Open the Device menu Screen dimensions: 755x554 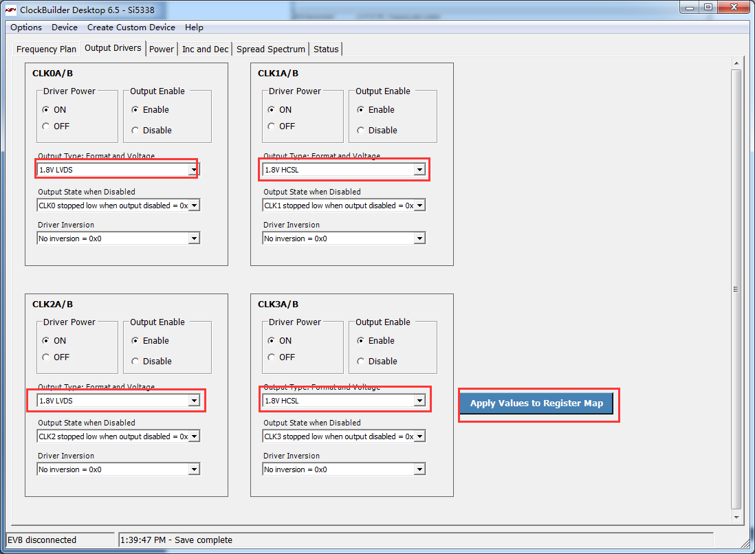pos(65,27)
